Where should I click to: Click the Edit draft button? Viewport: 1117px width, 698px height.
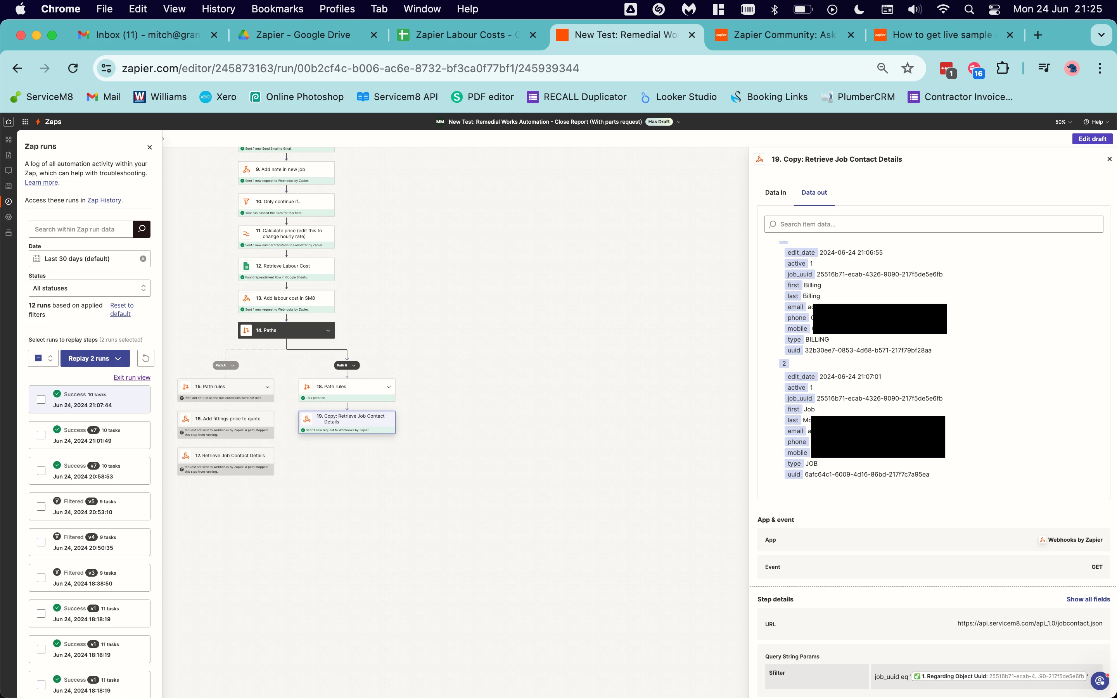pos(1092,139)
